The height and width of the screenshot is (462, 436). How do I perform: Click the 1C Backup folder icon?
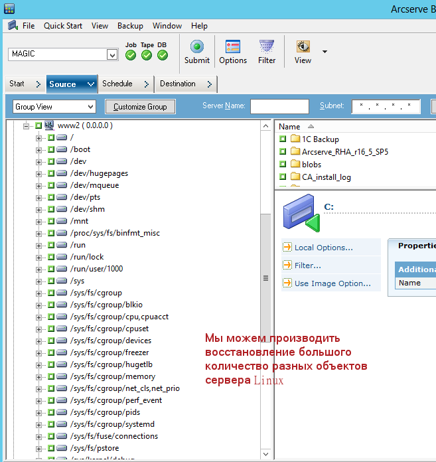pyautogui.click(x=295, y=139)
